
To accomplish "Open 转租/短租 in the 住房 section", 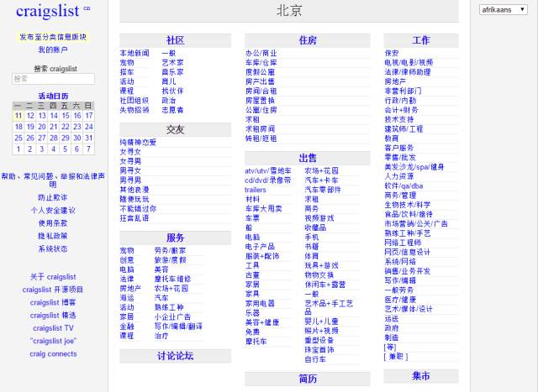I will pyautogui.click(x=261, y=139).
